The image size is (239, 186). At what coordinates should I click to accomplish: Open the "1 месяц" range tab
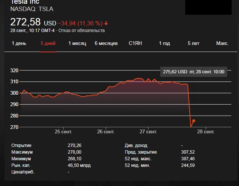click(x=77, y=43)
